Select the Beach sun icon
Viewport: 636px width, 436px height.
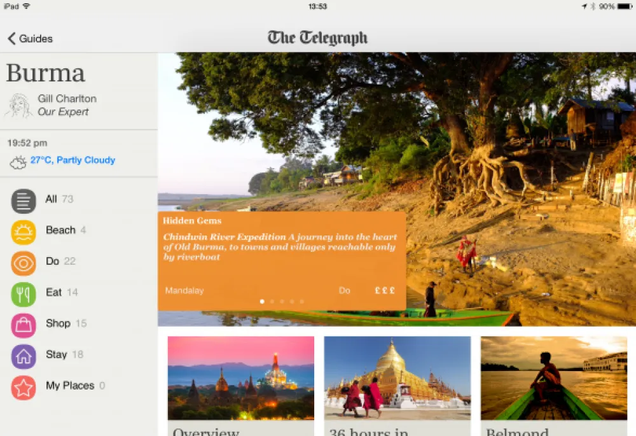tap(24, 232)
